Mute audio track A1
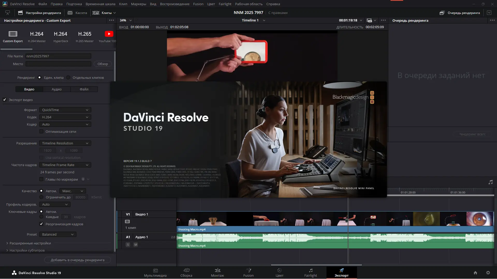 click(136, 245)
